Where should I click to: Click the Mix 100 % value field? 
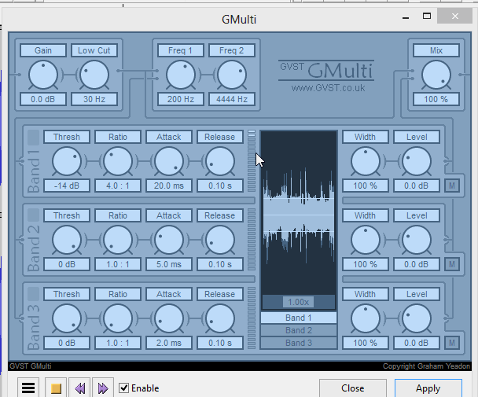pos(436,99)
